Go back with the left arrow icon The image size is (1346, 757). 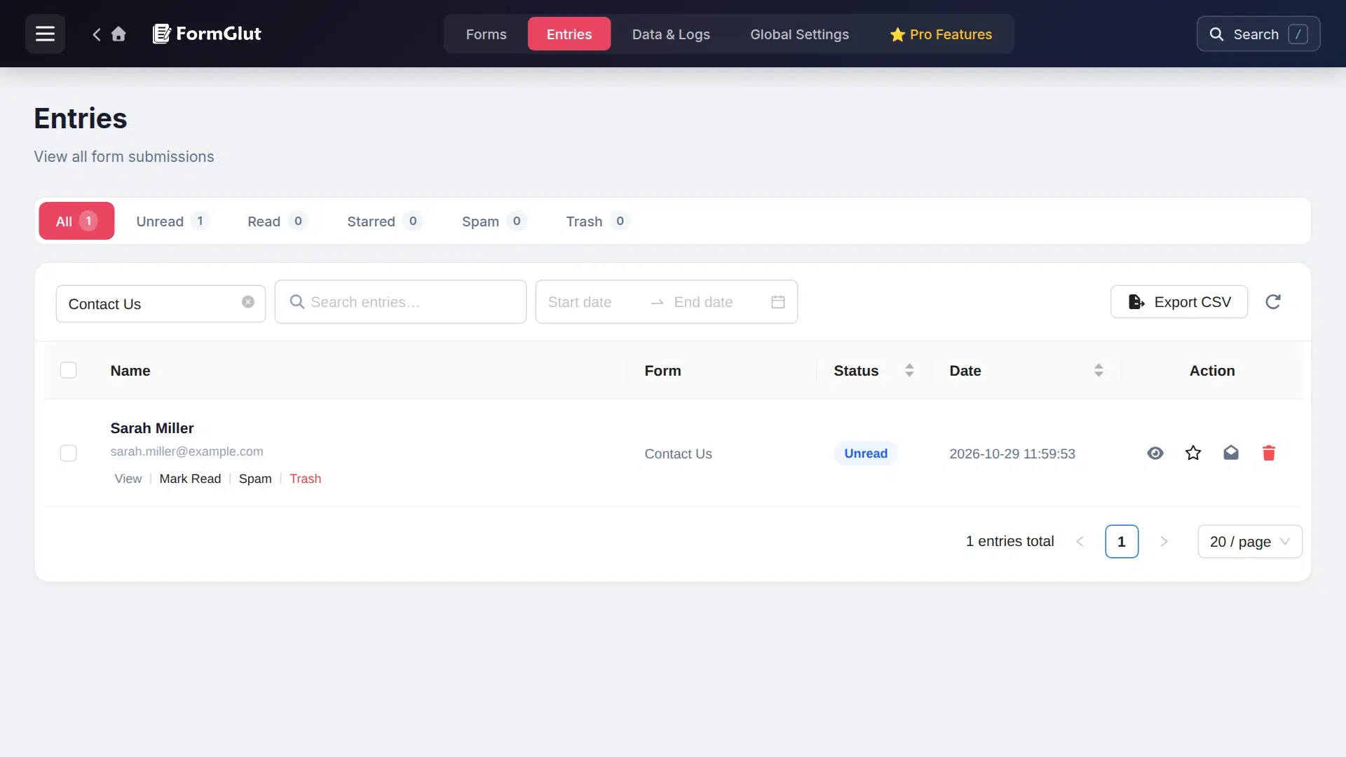[x=97, y=34]
